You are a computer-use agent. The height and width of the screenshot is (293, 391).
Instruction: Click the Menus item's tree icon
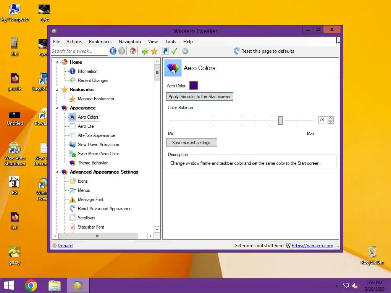click(73, 190)
